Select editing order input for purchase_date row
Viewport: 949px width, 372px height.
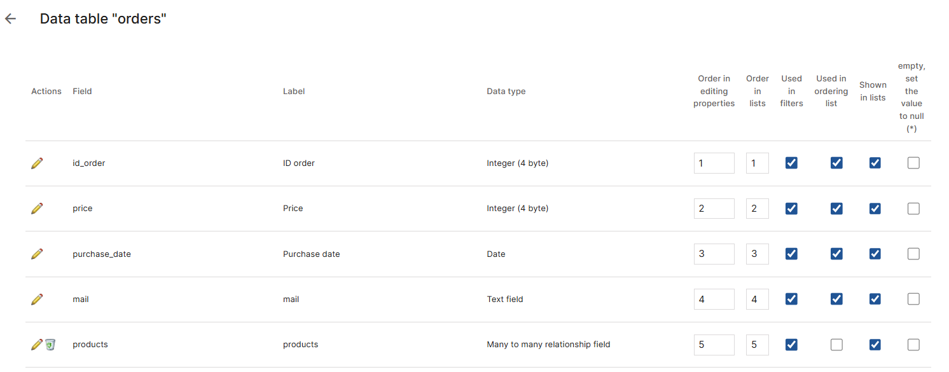[x=714, y=254]
